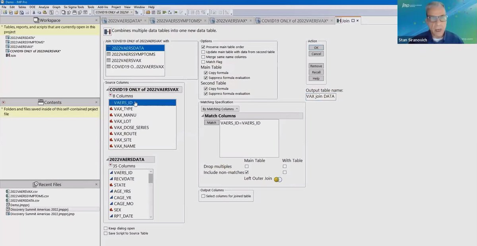The width and height of the screenshot is (477, 246).
Task: Open the Add-Ins menu
Action: (103, 7)
